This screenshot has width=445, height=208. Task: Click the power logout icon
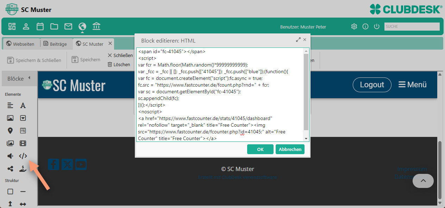[377, 26]
